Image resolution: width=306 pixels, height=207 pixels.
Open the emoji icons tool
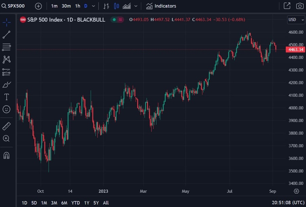point(6,109)
